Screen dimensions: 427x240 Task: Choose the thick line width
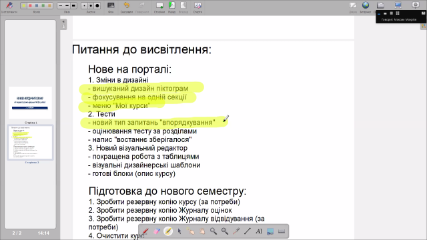[73, 6]
